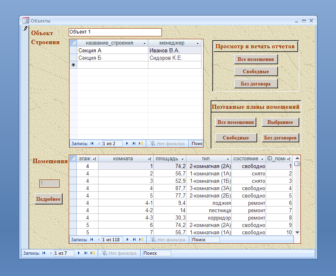Go to first record in buildings subform
The height and width of the screenshot is (276, 336).
[x=92, y=144]
